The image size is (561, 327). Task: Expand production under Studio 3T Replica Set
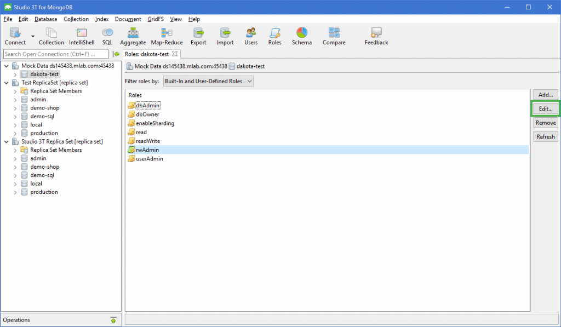15,192
